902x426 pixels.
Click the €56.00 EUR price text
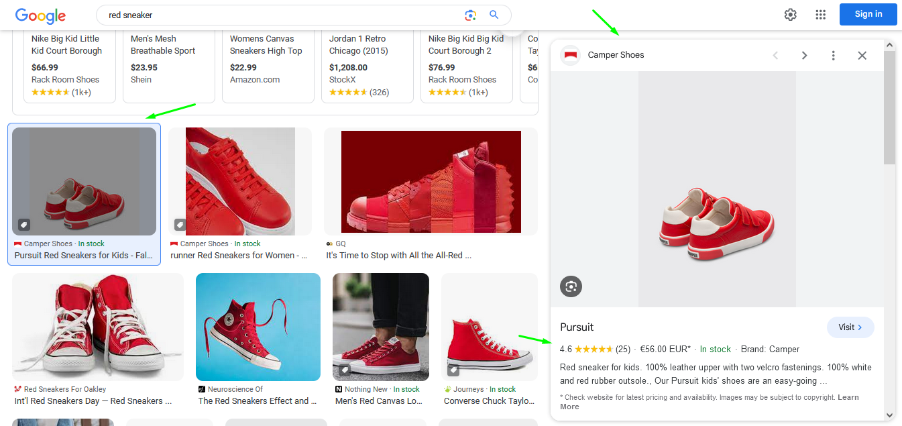pyautogui.click(x=665, y=349)
